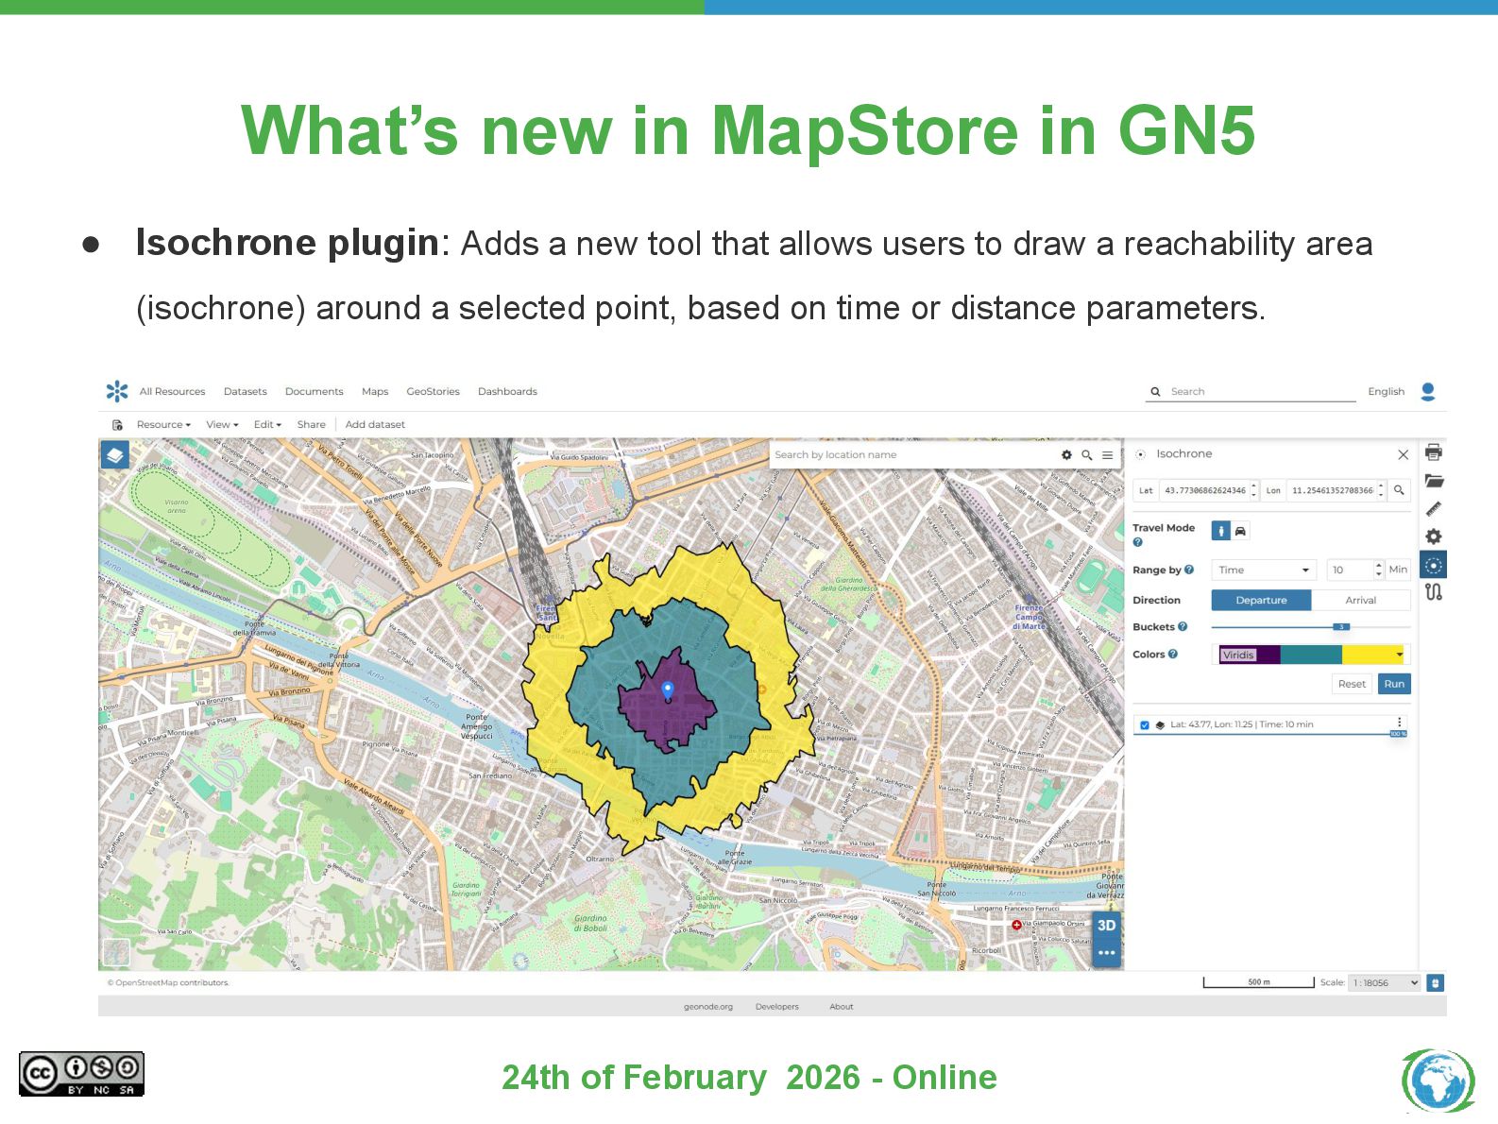The width and height of the screenshot is (1498, 1124).
Task: Expand the View menu
Action: pyautogui.click(x=222, y=425)
